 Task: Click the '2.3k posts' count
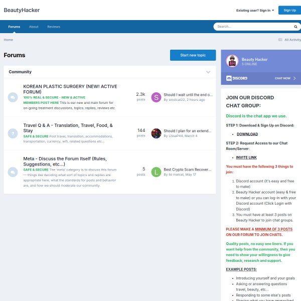tap(140, 96)
